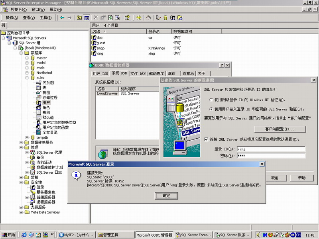The image size is (319, 239).
Task: Launch the Run a Wizard wand icon
Action: coord(149,18)
